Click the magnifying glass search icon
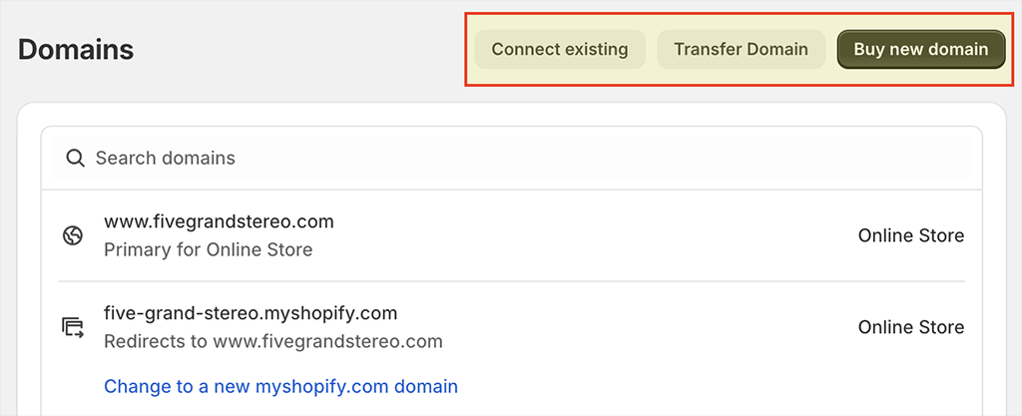 point(75,159)
